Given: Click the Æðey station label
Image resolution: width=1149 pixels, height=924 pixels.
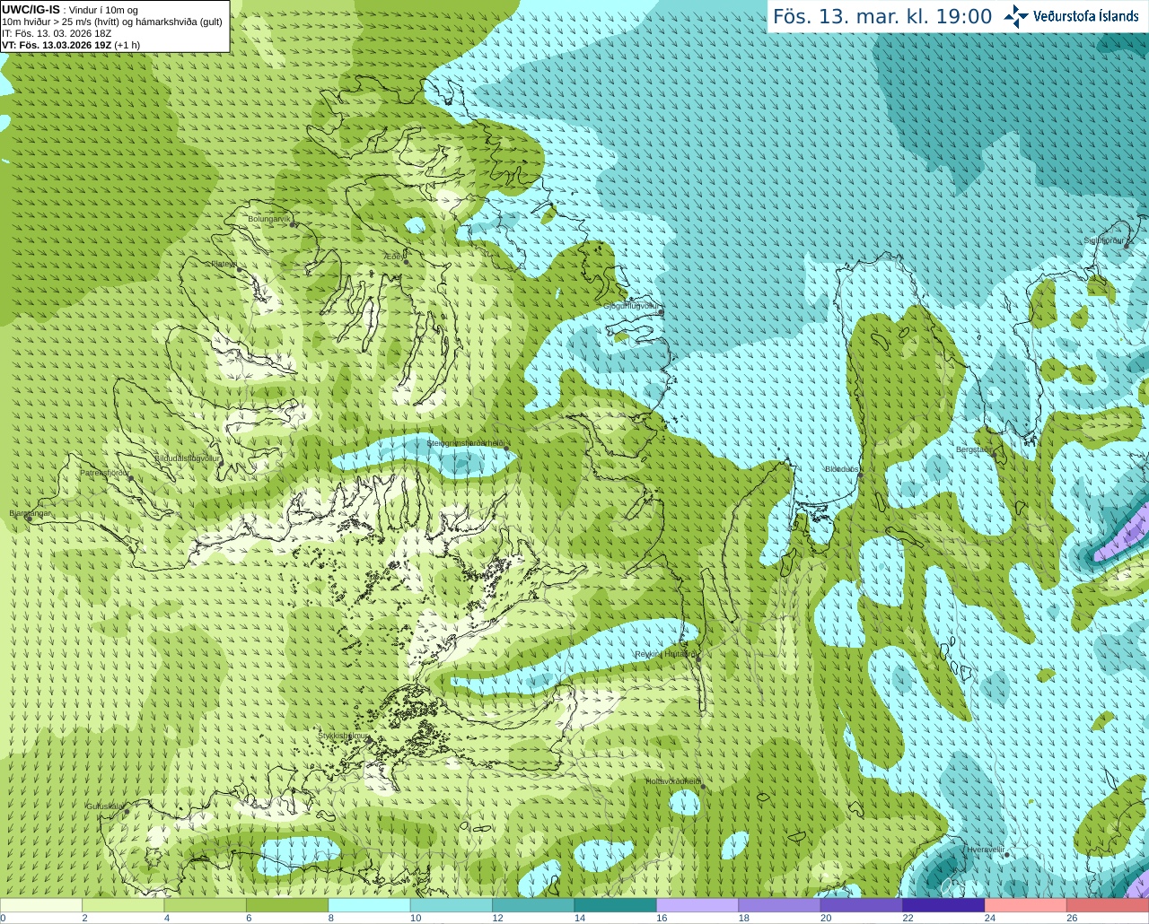Looking at the screenshot, I should (x=394, y=257).
